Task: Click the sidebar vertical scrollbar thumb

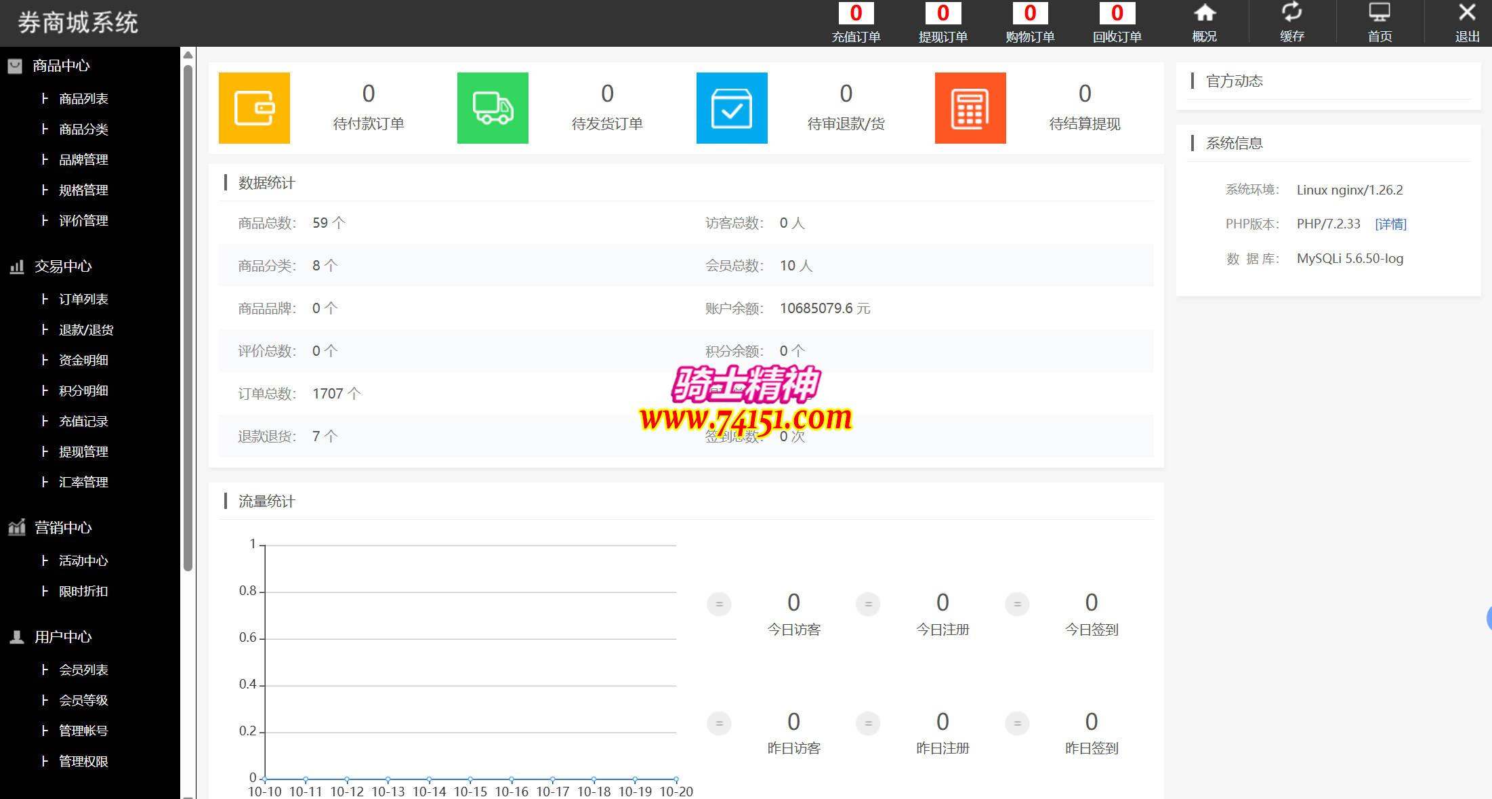Action: point(188,319)
